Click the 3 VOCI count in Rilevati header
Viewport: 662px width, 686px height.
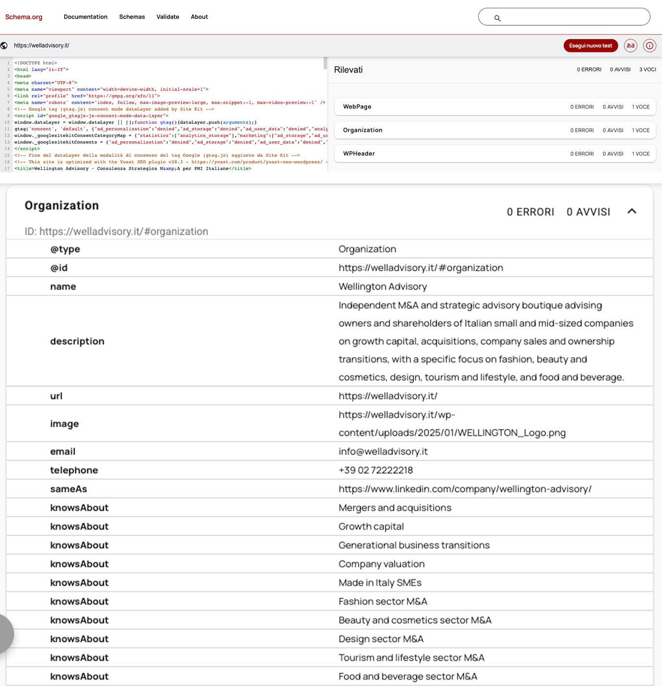coord(647,70)
